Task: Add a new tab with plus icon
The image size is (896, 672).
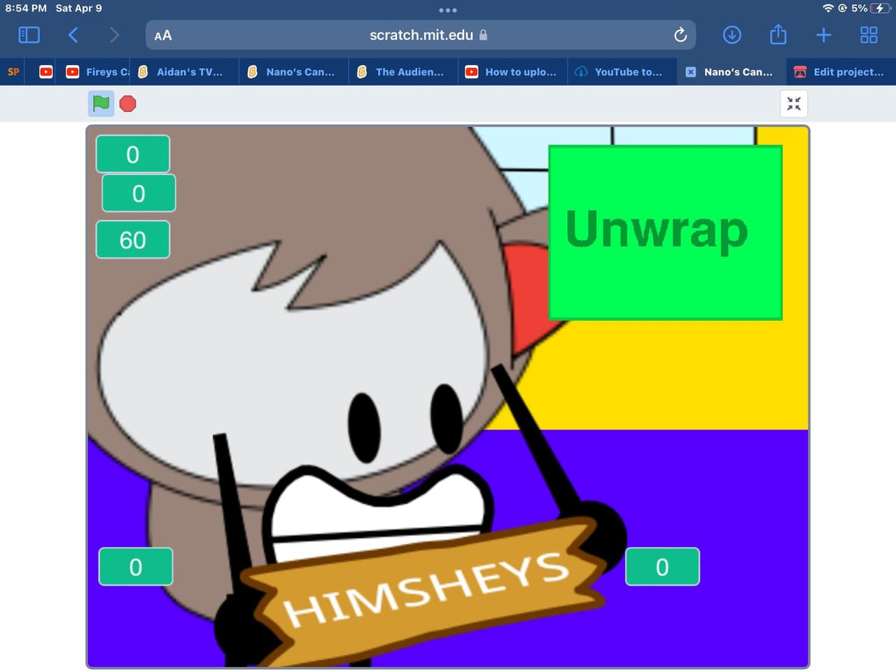Action: 824,35
